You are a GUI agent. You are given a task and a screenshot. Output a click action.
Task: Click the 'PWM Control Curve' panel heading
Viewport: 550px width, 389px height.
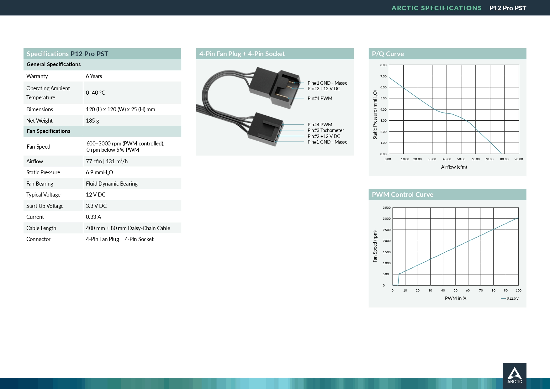(x=403, y=195)
